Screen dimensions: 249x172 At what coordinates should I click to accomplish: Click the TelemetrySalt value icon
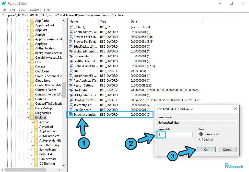(71, 105)
